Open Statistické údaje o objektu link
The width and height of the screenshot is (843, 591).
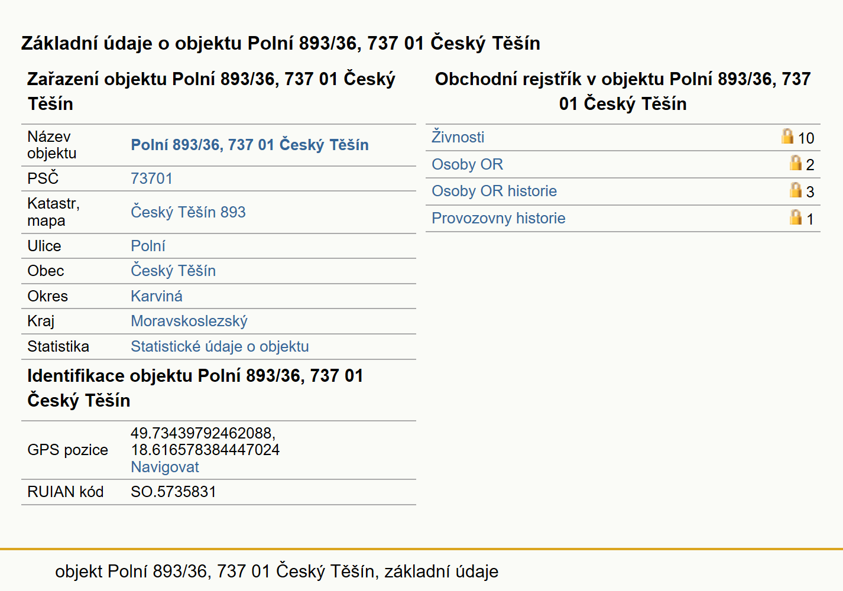click(x=220, y=346)
